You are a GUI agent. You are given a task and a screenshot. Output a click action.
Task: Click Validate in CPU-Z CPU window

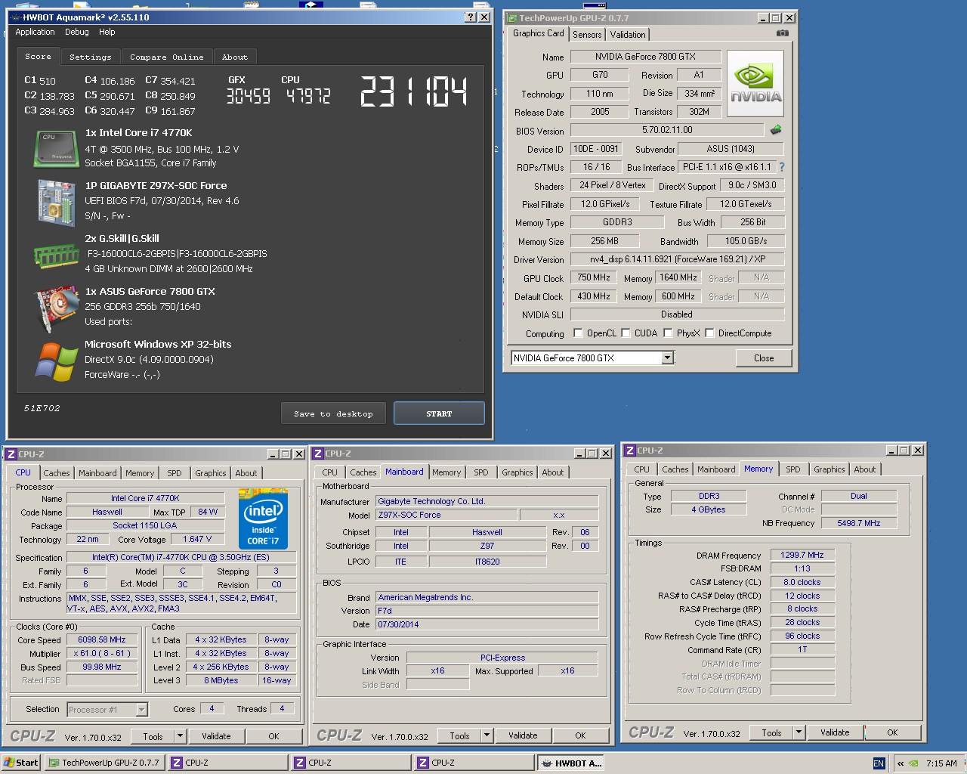click(x=216, y=736)
